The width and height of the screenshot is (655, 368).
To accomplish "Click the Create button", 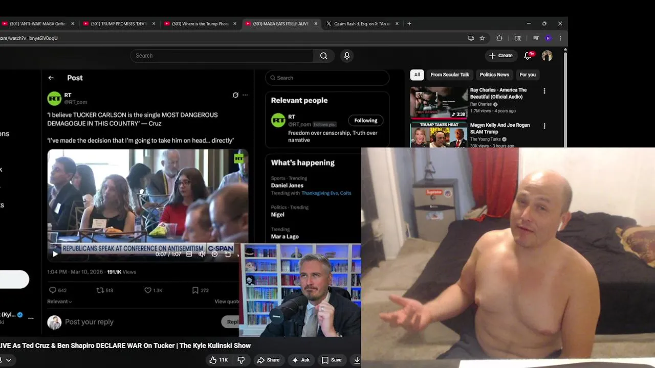I will click(x=500, y=56).
